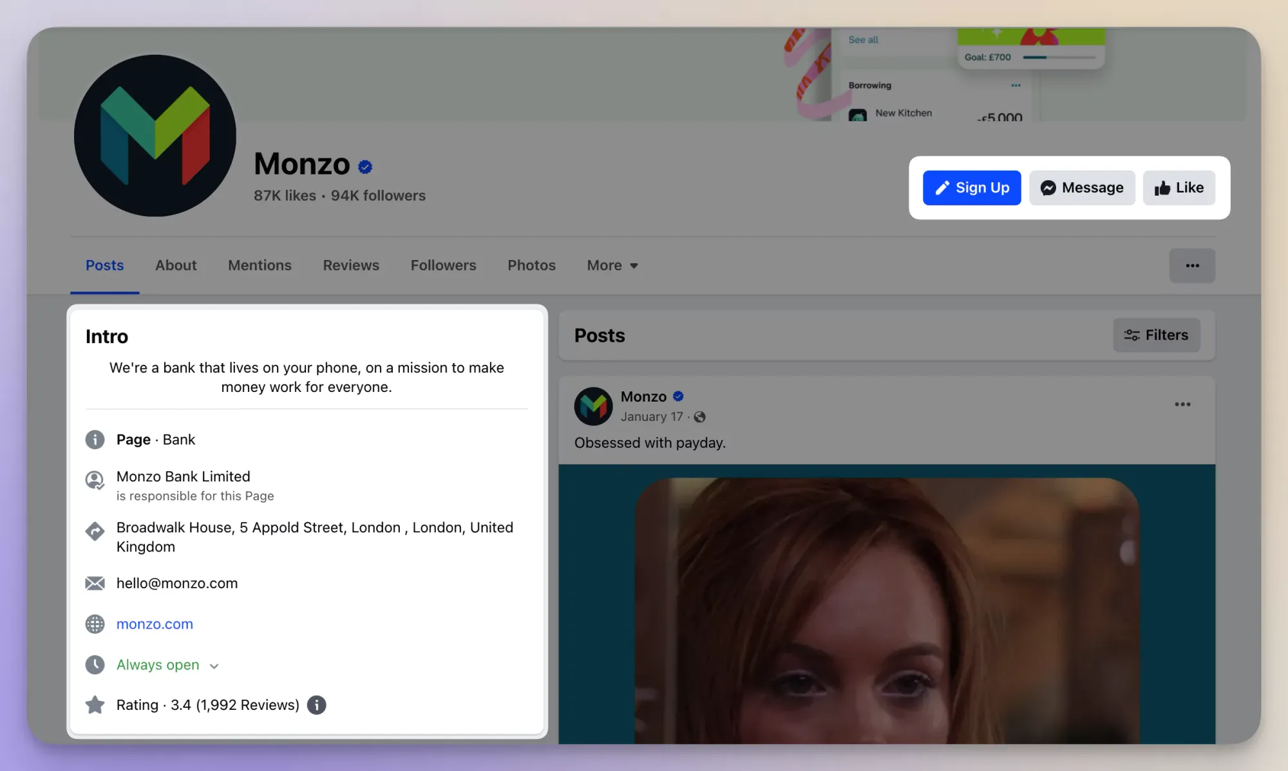The image size is (1288, 771).
Task: Click the rating info circle icon
Action: [316, 705]
